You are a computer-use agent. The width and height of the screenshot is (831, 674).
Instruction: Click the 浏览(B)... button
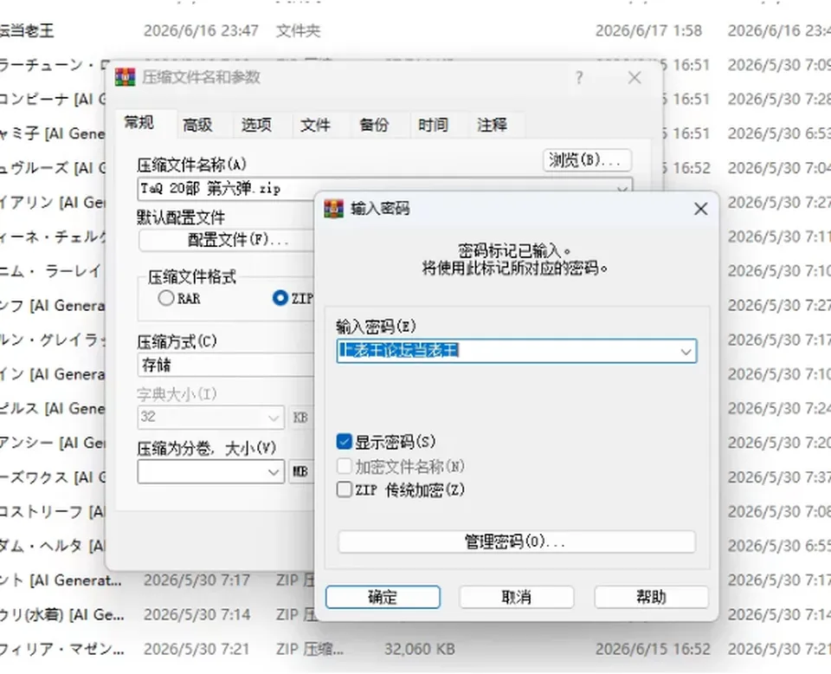pyautogui.click(x=587, y=159)
